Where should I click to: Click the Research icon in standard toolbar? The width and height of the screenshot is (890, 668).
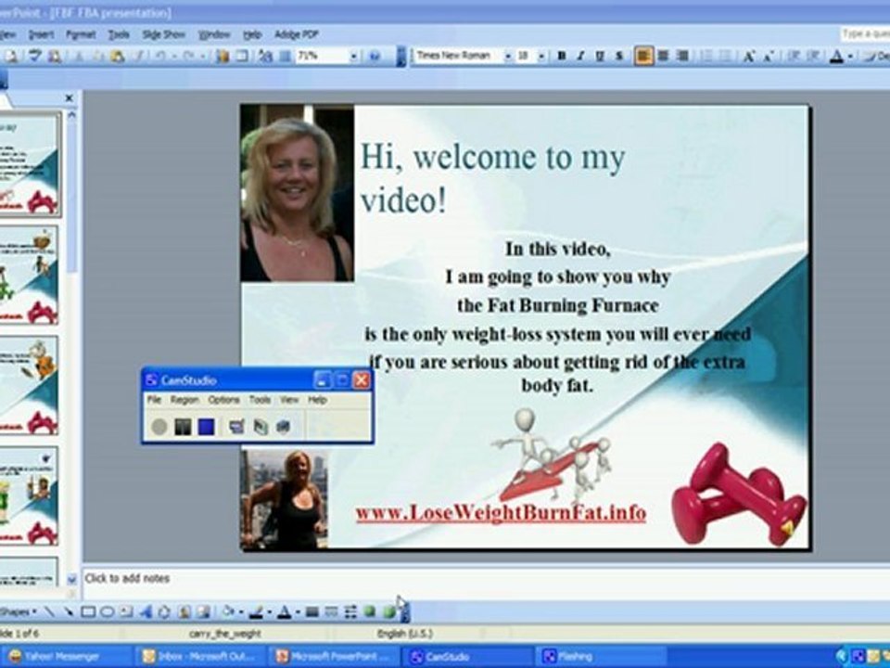tap(55, 56)
